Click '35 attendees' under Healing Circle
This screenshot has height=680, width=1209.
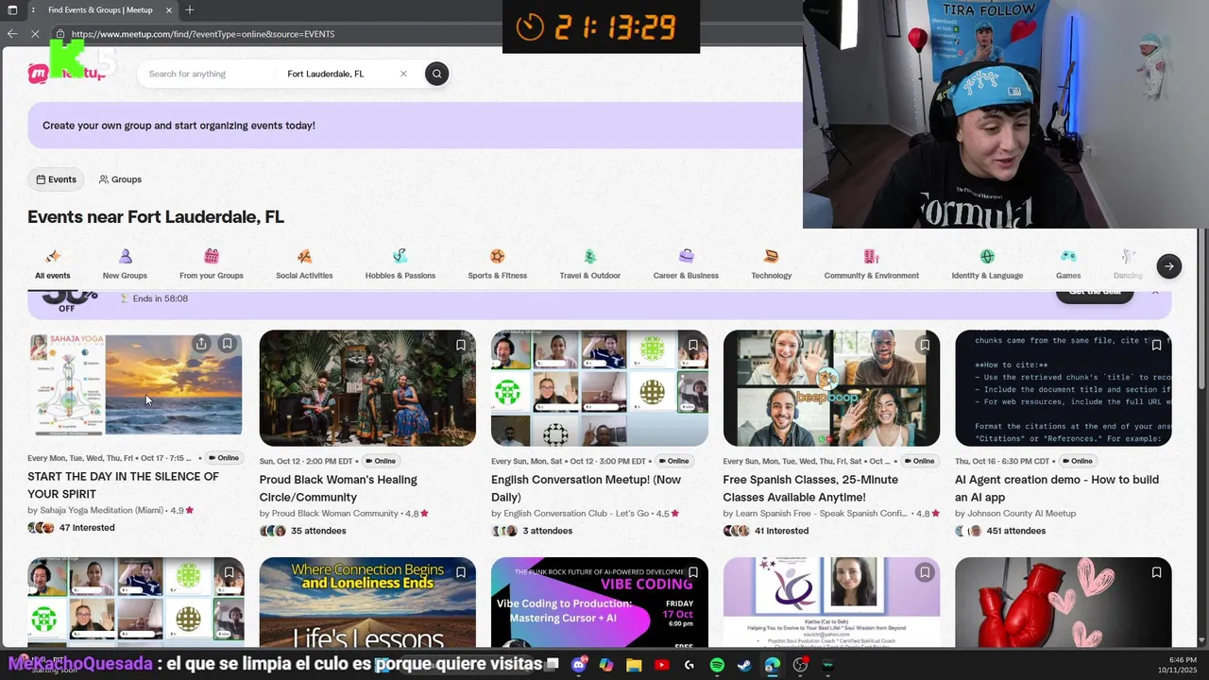[318, 531]
